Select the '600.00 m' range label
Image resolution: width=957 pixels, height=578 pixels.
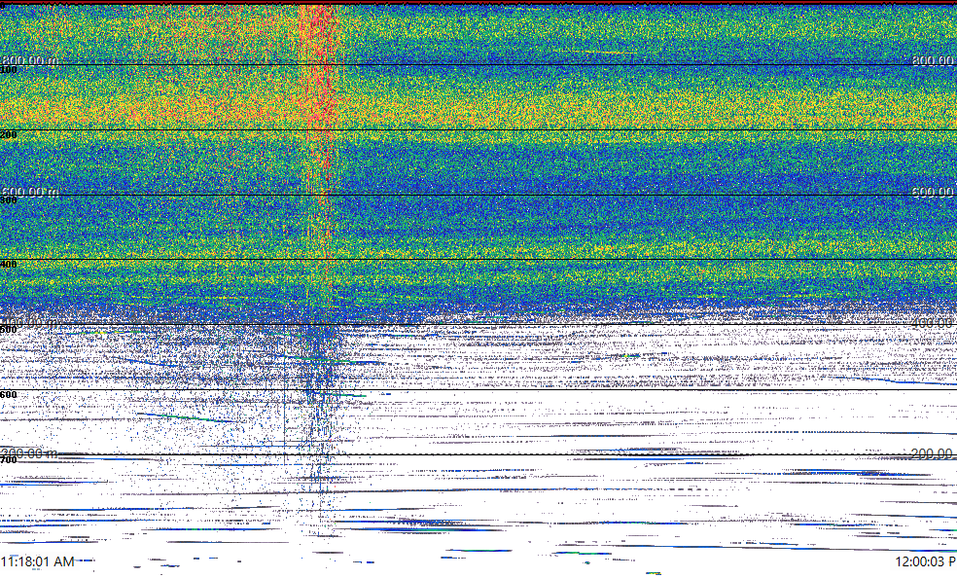click(30, 192)
